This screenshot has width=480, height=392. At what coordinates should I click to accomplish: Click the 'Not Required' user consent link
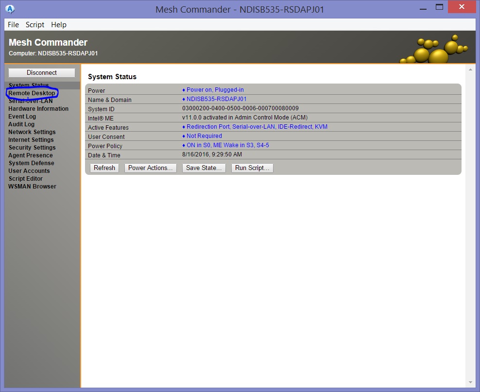coord(204,136)
